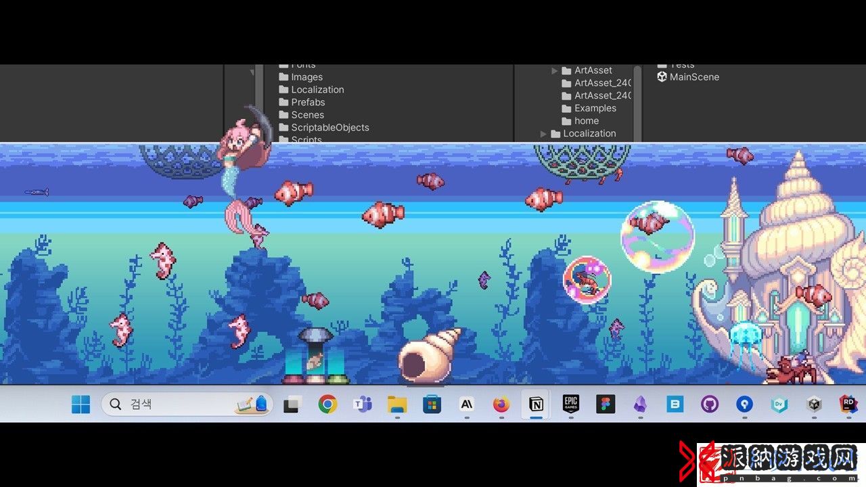Collapse the small arrow left of folder list

pyautogui.click(x=252, y=72)
